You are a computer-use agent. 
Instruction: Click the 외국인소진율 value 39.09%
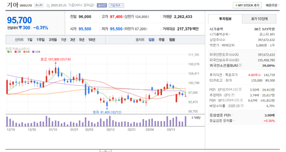268,65
